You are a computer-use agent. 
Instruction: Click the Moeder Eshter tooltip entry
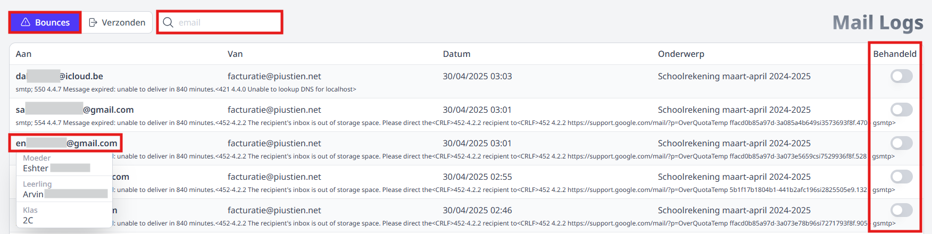[61, 163]
